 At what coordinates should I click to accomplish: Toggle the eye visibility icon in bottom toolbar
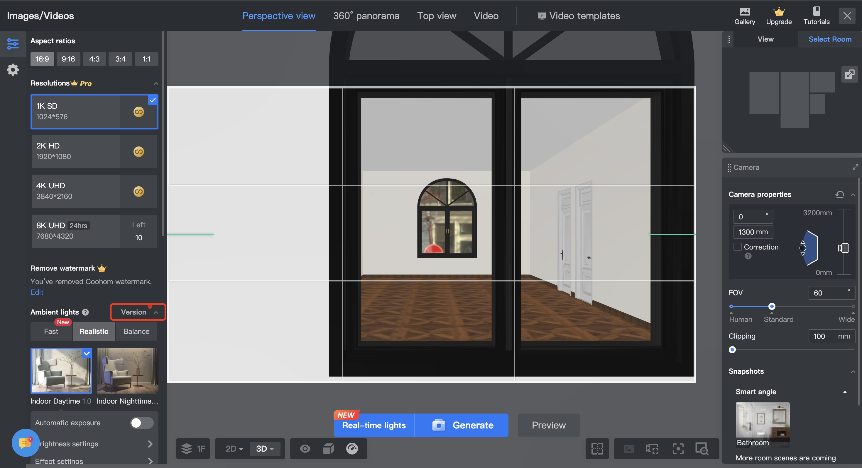[305, 448]
